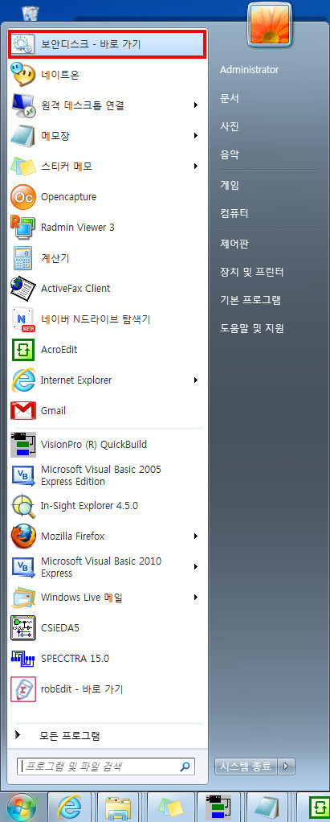Viewport: 330px width, 822px height.
Task: Launch SPECCTRA 15.0 icon
Action: tap(23, 659)
